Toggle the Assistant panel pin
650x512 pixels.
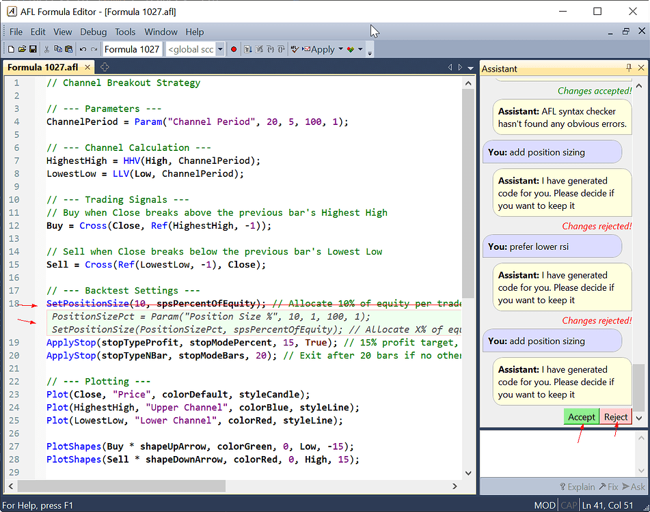[x=629, y=68]
